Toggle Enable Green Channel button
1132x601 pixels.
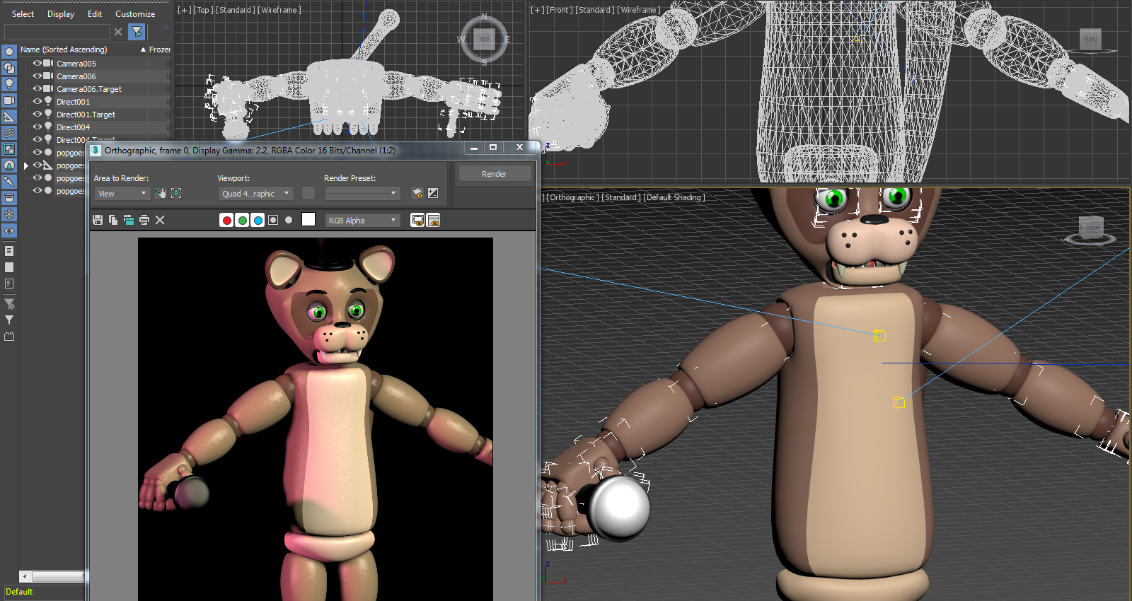(242, 220)
